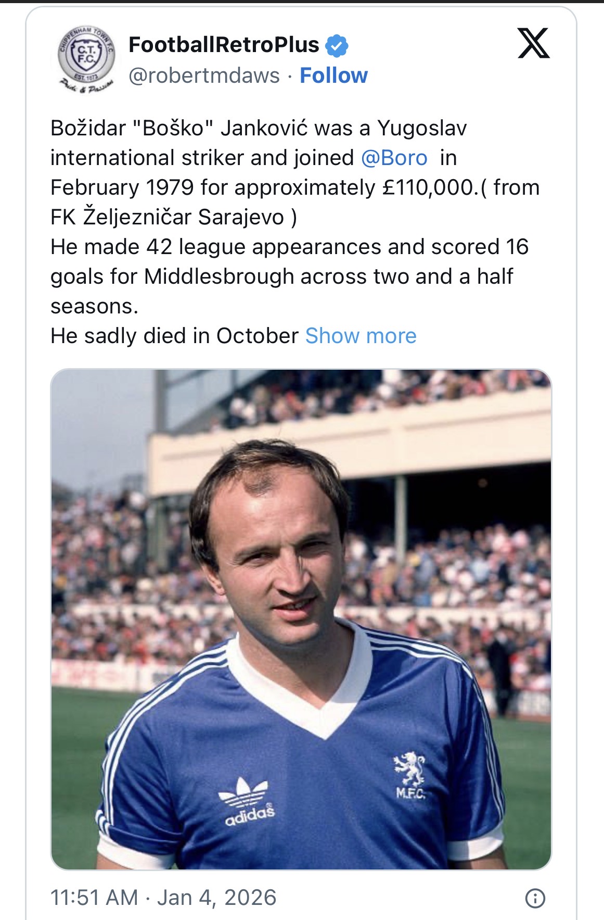This screenshot has height=920, width=604.
Task: Follow the FootballRetroPlus account
Action: [x=333, y=75]
